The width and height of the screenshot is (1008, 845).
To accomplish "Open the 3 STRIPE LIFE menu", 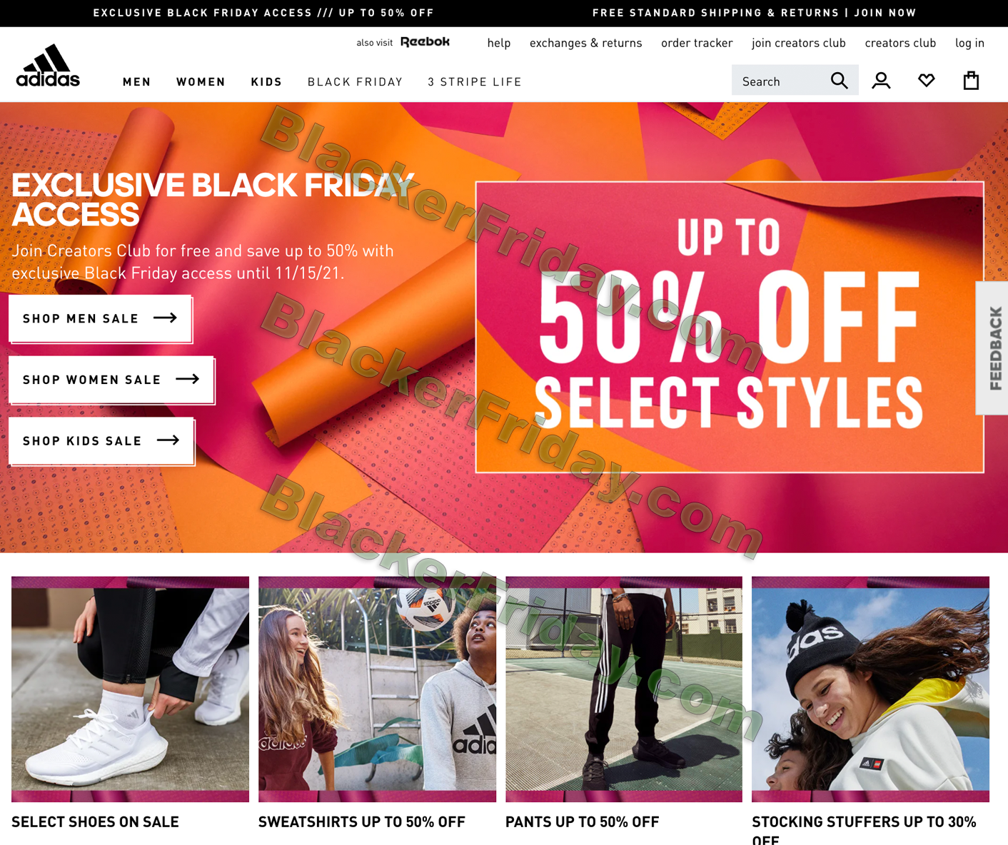I will 475,82.
